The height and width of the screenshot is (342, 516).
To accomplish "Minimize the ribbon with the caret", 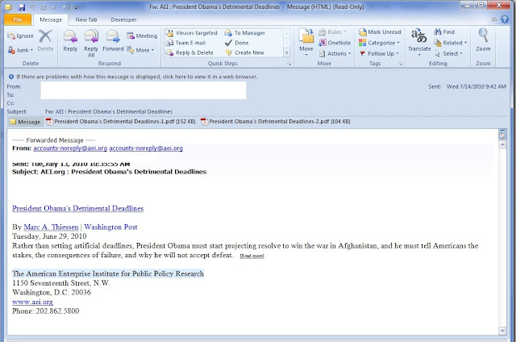I will pyautogui.click(x=494, y=19).
